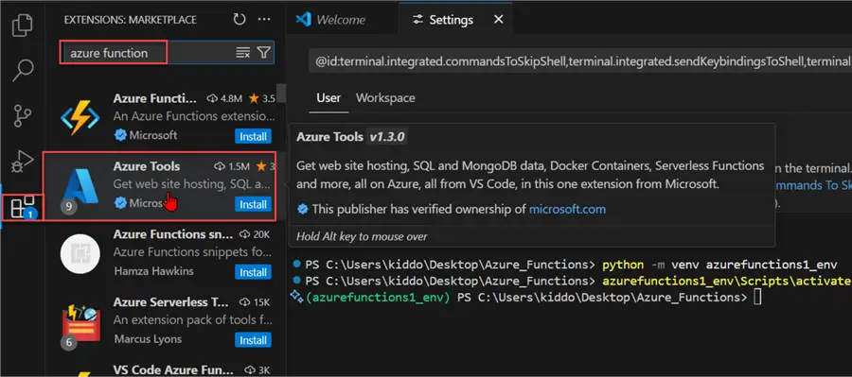This screenshot has width=852, height=377.
Task: Select the Workspace settings tab
Action: 385,97
